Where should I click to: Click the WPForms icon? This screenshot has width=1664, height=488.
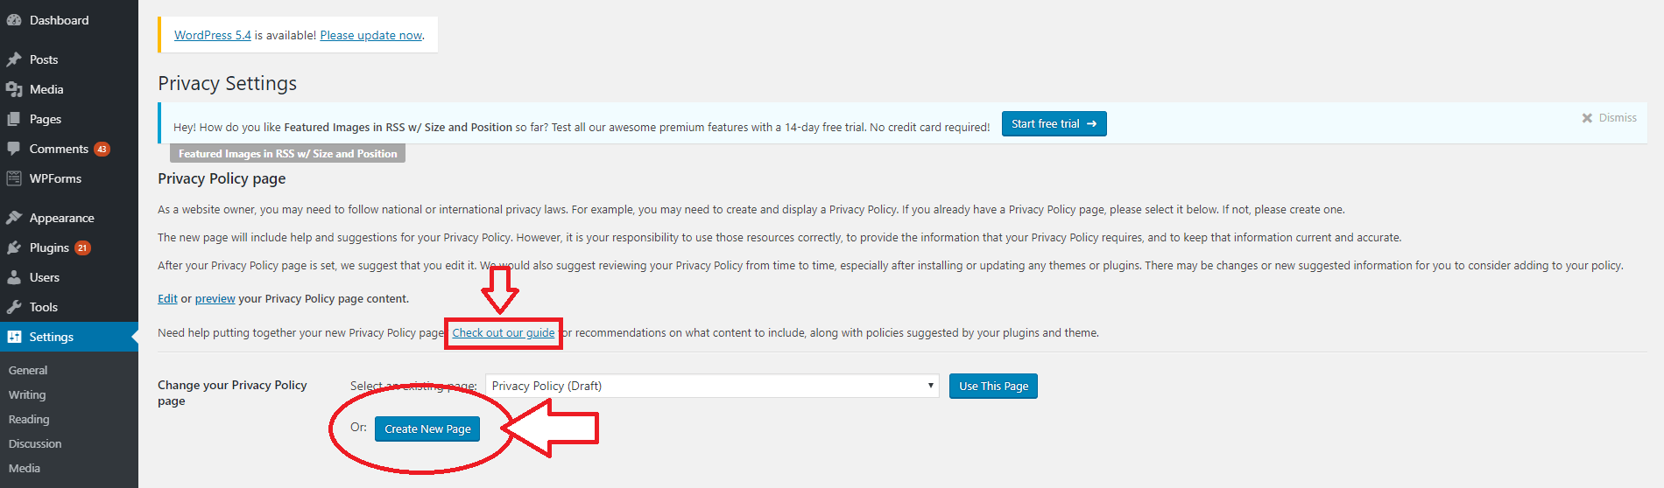[x=14, y=178]
